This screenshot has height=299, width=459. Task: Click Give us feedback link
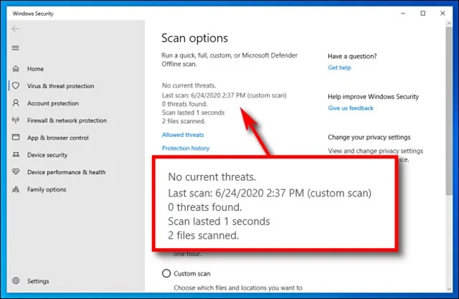351,108
